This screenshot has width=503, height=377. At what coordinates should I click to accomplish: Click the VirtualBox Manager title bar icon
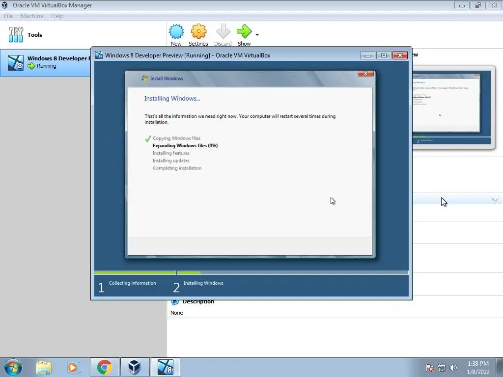(5, 5)
